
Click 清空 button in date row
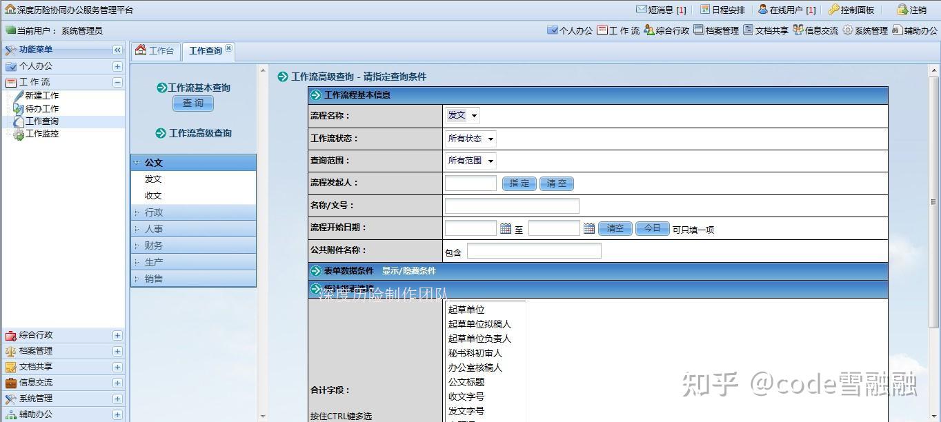[x=615, y=228]
